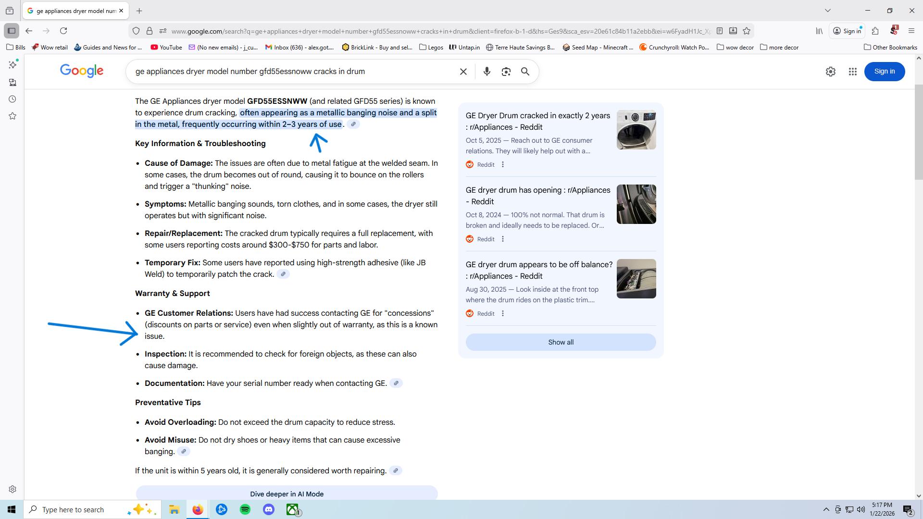The image size is (923, 519).
Task: Open Discord from the taskbar
Action: pyautogui.click(x=269, y=510)
